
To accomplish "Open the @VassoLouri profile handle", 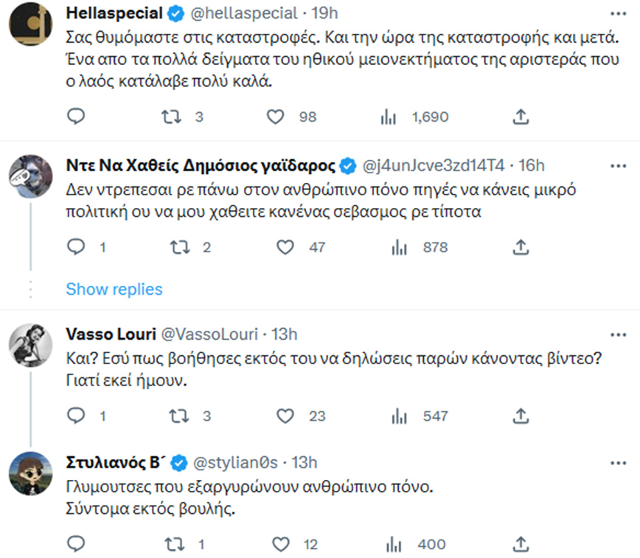I will pyautogui.click(x=209, y=333).
